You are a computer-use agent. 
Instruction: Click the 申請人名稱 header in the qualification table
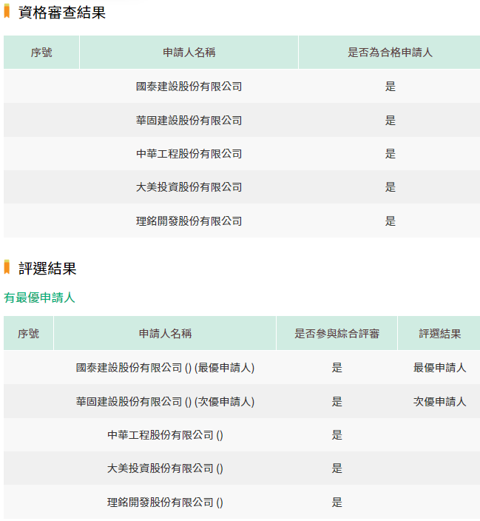point(189,52)
